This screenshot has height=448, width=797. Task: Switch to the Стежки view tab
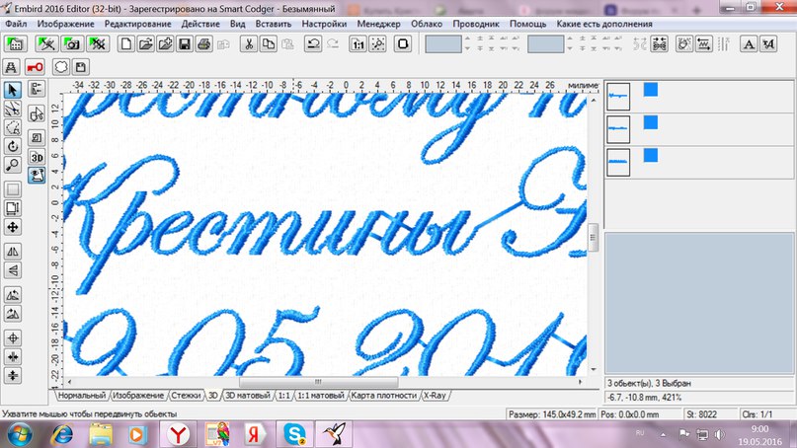pyautogui.click(x=186, y=395)
